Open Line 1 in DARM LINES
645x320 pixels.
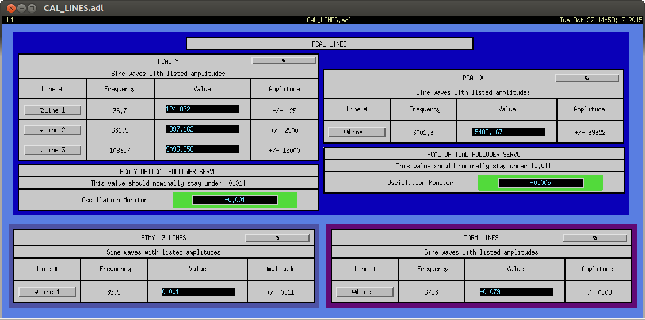point(365,292)
